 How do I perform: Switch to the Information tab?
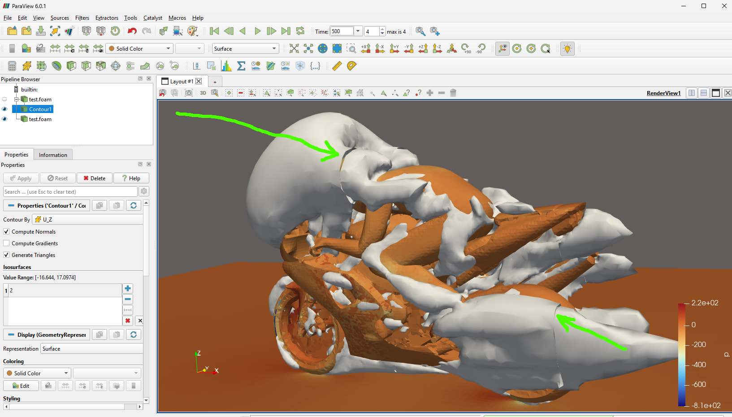pos(53,155)
